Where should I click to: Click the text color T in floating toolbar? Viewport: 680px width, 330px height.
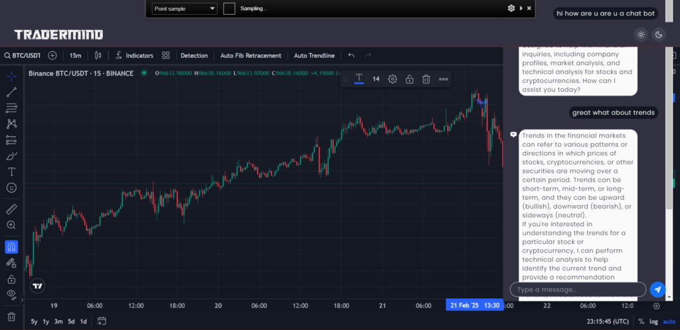click(x=359, y=78)
